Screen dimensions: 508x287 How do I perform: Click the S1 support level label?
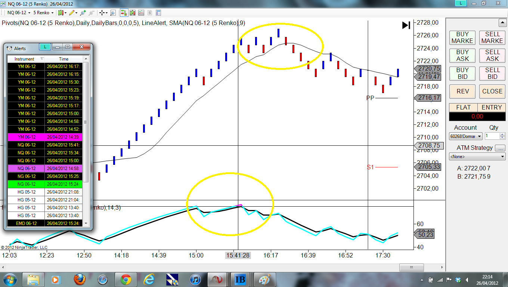pos(370,167)
